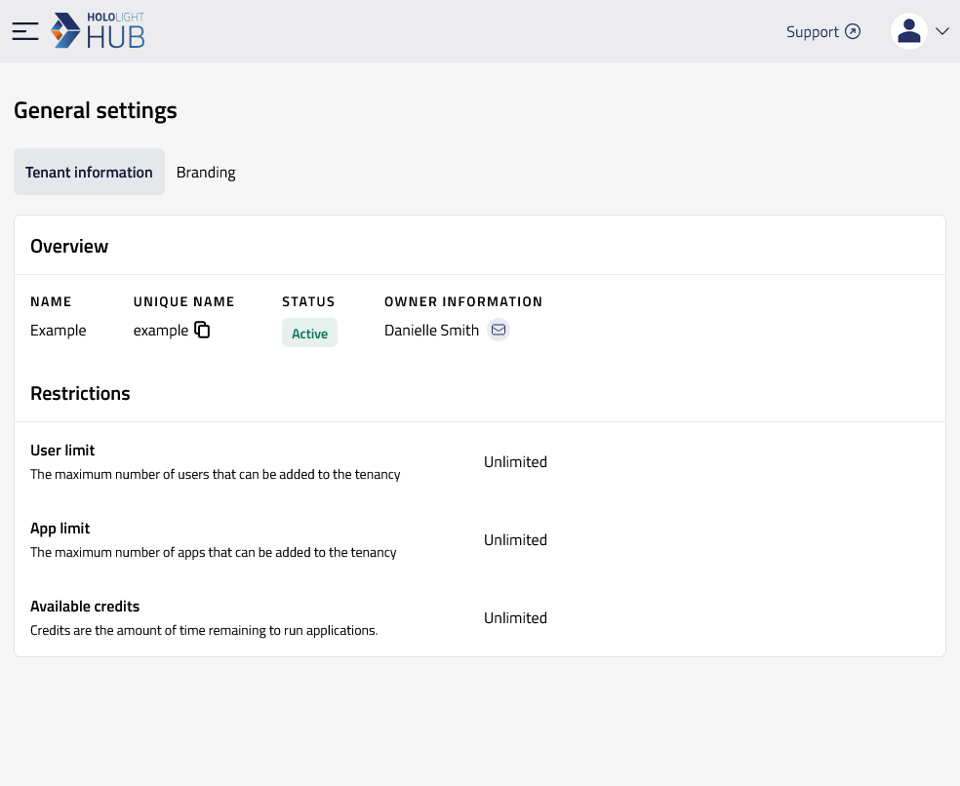Click the App limit 'Unlimited' value
The height and width of the screenshot is (786, 960).
pos(515,540)
